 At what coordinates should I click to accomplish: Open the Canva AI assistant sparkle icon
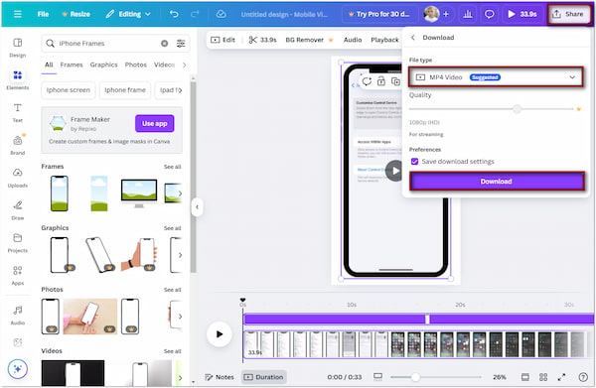(18, 368)
